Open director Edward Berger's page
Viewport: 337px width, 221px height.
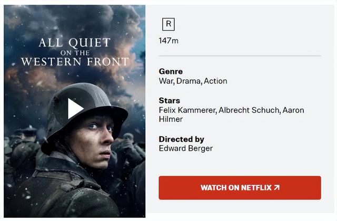click(186, 148)
